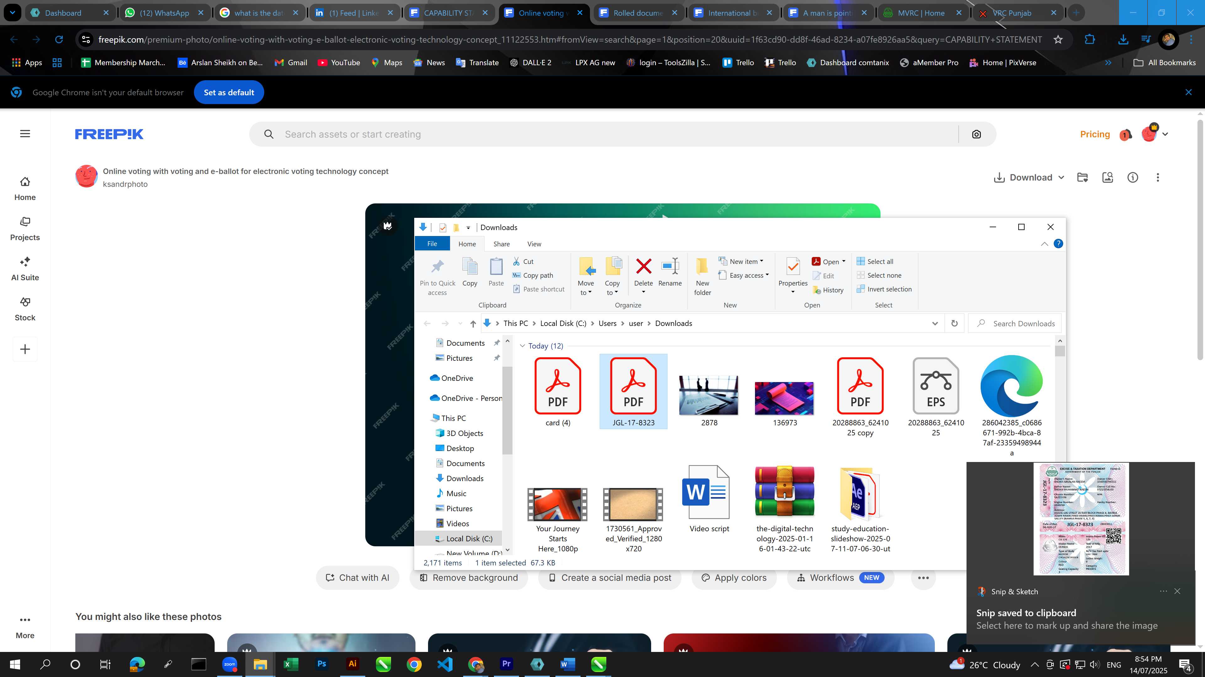Expand the Freepik Download dropdown arrow
The width and height of the screenshot is (1205, 677).
coord(1061,177)
